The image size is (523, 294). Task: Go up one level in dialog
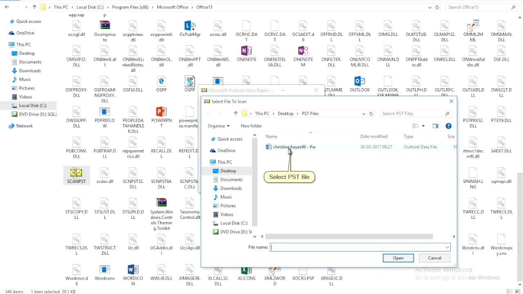(x=235, y=114)
